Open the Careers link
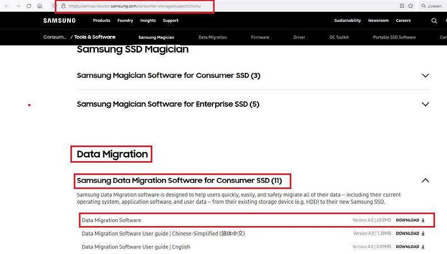 pyautogui.click(x=403, y=21)
